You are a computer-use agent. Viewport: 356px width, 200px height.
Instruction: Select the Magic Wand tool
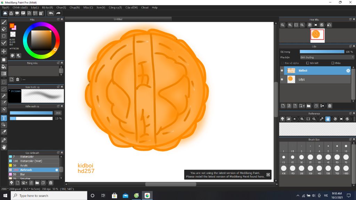click(x=4, y=96)
